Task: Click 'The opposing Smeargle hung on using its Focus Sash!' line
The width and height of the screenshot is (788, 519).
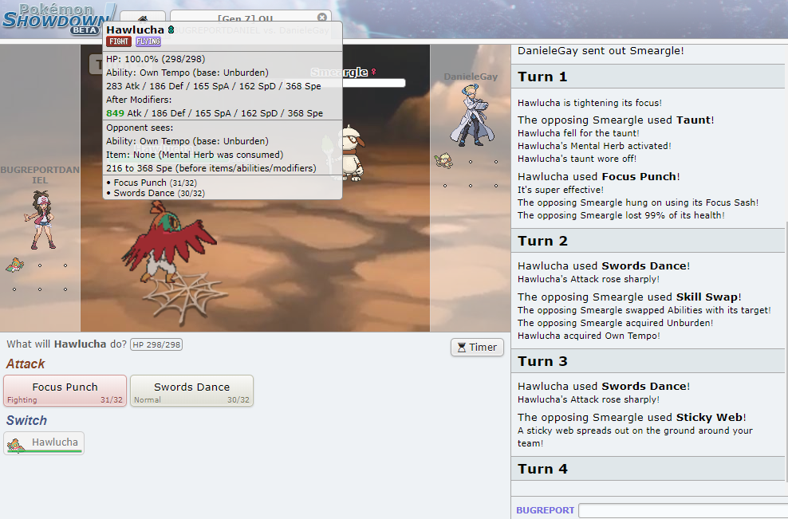Action: pyautogui.click(x=638, y=202)
